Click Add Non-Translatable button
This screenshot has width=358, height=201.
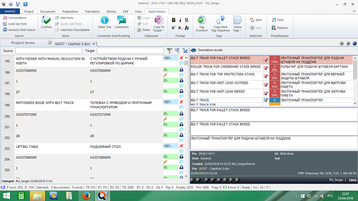click(x=73, y=30)
